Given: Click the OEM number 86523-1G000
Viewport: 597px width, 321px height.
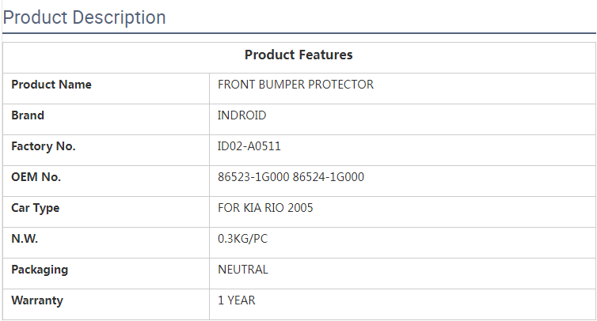Looking at the screenshot, I should (253, 177).
